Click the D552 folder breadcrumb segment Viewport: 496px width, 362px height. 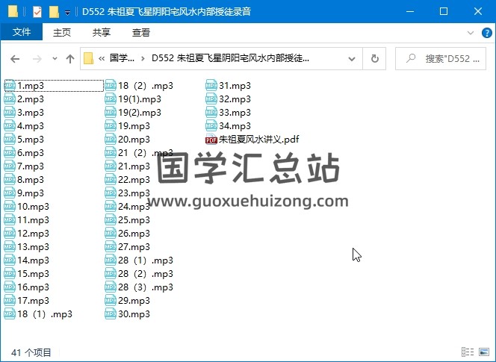coord(230,58)
